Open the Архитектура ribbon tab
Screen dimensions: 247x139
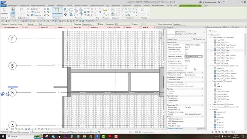pyautogui.click(x=12, y=6)
